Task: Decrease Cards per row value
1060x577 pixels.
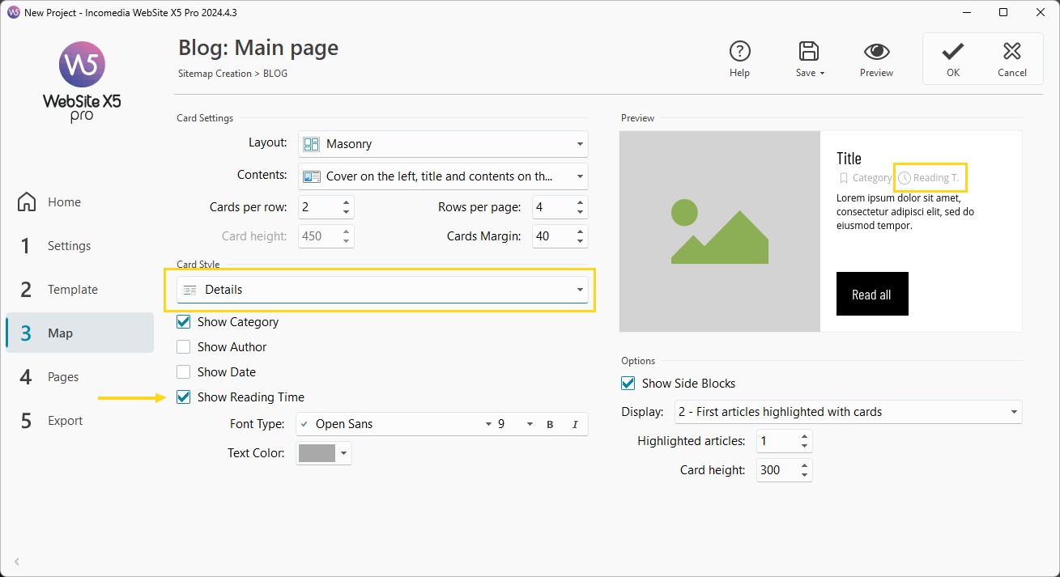Action: (x=347, y=212)
